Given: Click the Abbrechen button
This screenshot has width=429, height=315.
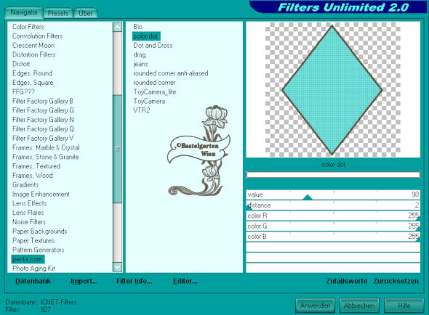Looking at the screenshot, I should point(359,305).
